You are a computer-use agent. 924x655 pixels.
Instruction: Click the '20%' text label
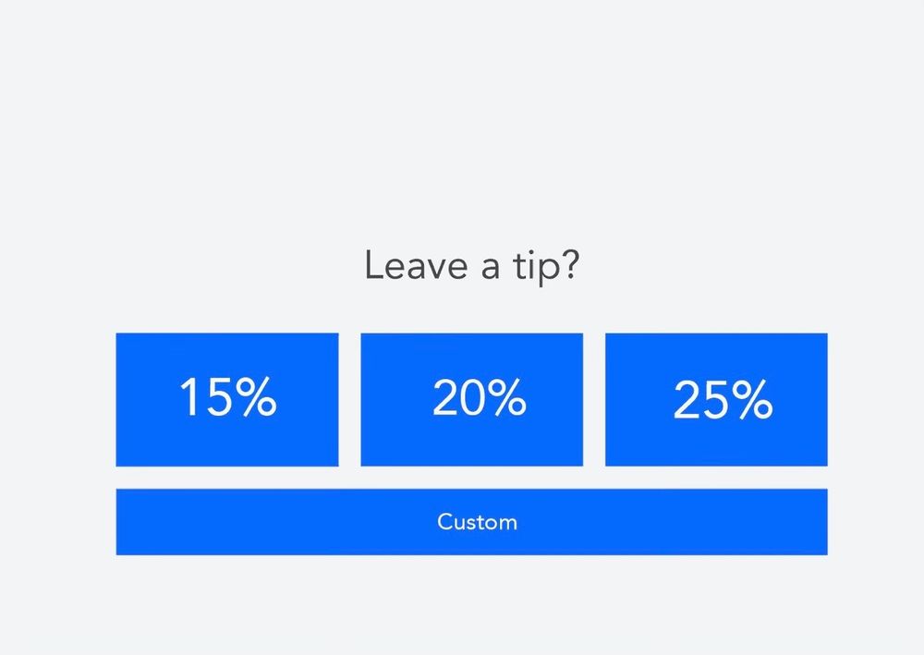click(479, 397)
